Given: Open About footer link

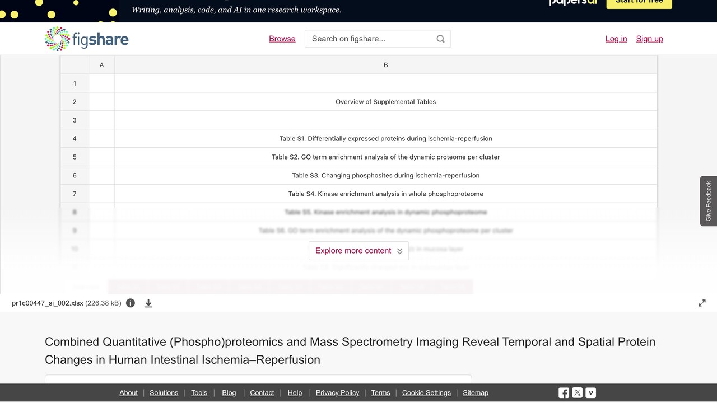Looking at the screenshot, I should point(128,393).
